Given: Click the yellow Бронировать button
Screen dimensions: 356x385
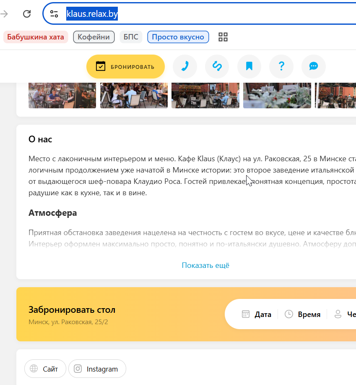Looking at the screenshot, I should tap(125, 66).
